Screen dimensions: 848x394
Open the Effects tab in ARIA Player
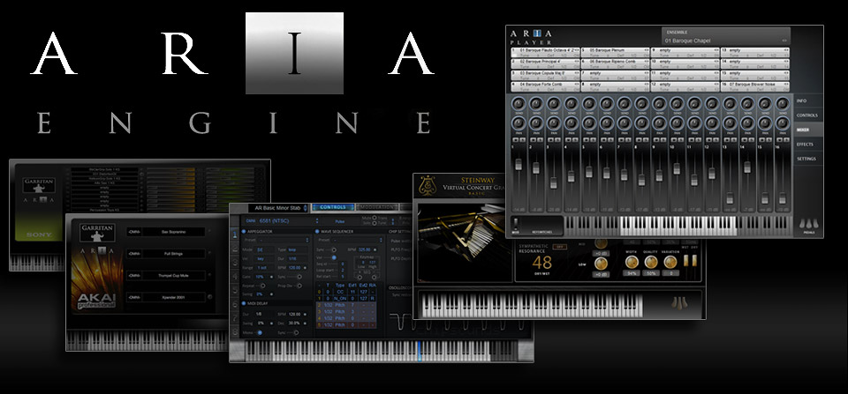pyautogui.click(x=806, y=144)
